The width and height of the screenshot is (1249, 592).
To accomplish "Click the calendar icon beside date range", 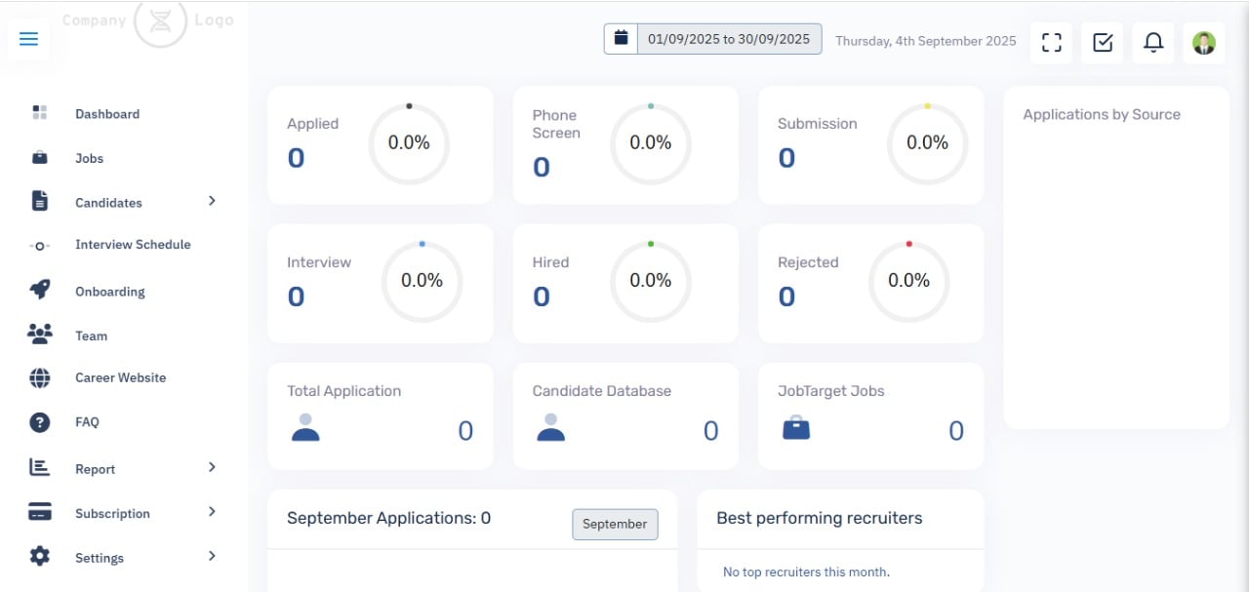I will point(621,39).
